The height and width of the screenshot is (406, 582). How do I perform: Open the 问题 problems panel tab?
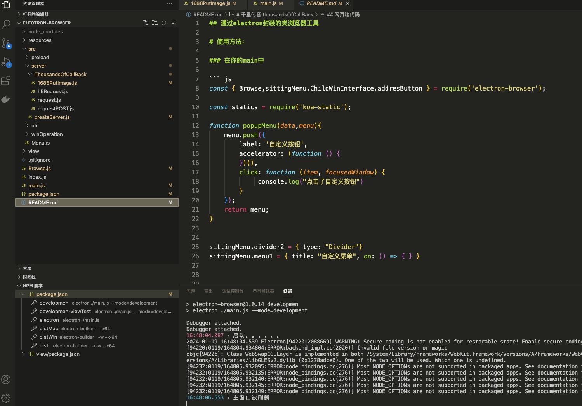(x=191, y=291)
